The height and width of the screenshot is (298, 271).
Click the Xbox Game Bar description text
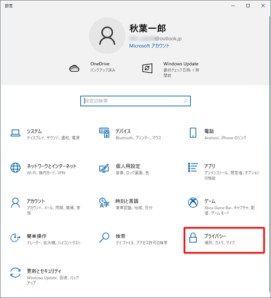tap(229, 210)
